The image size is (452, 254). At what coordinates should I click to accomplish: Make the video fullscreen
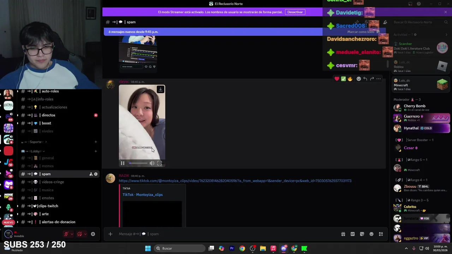pos(160,163)
